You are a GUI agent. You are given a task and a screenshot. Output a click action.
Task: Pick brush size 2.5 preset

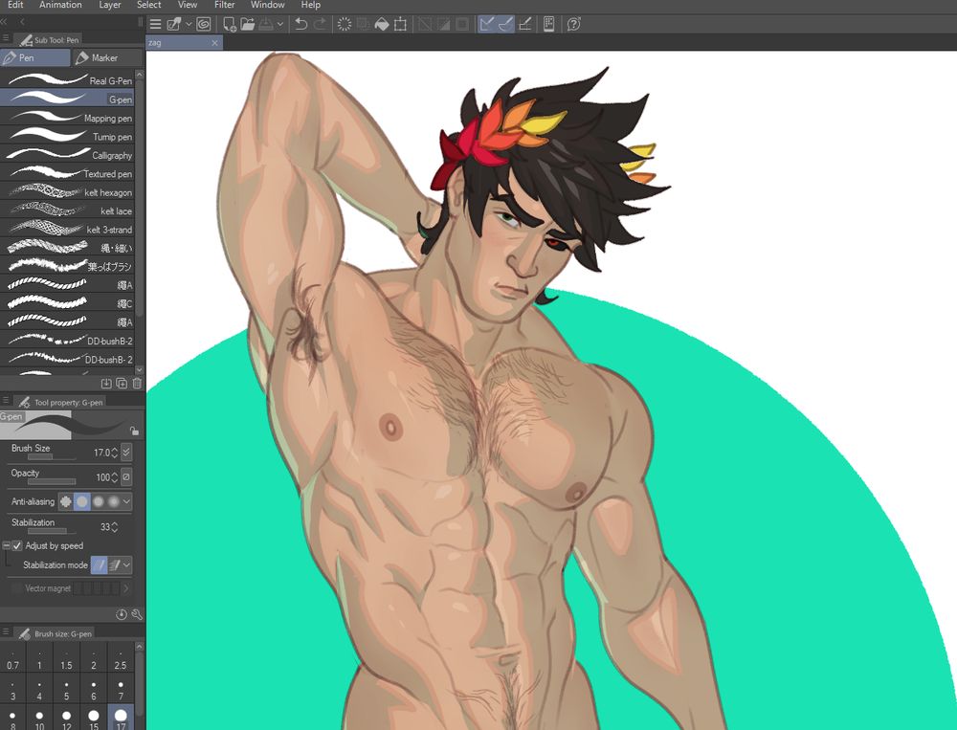pyautogui.click(x=121, y=656)
